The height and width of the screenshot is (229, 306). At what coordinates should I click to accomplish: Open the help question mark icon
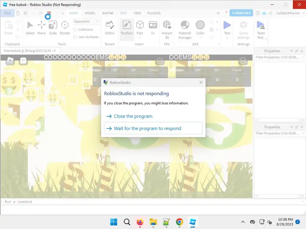tap(258, 13)
